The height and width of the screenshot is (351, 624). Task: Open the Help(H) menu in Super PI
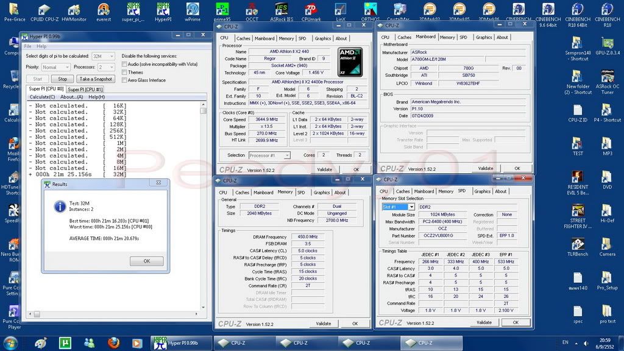pyautogui.click(x=97, y=97)
